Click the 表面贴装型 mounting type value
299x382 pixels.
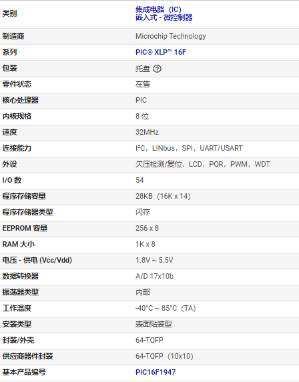pos(154,324)
